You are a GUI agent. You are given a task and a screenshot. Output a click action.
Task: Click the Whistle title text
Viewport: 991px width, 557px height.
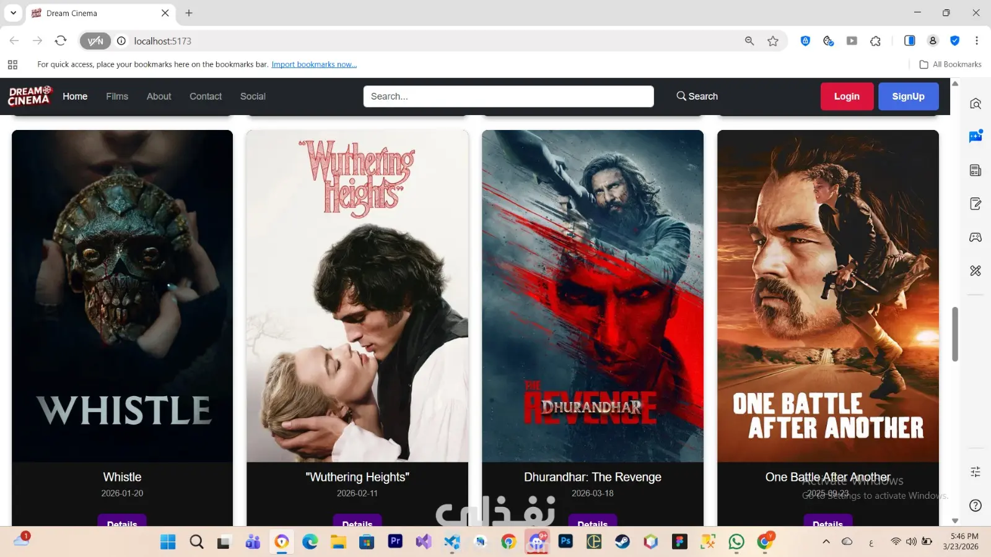coord(122,477)
